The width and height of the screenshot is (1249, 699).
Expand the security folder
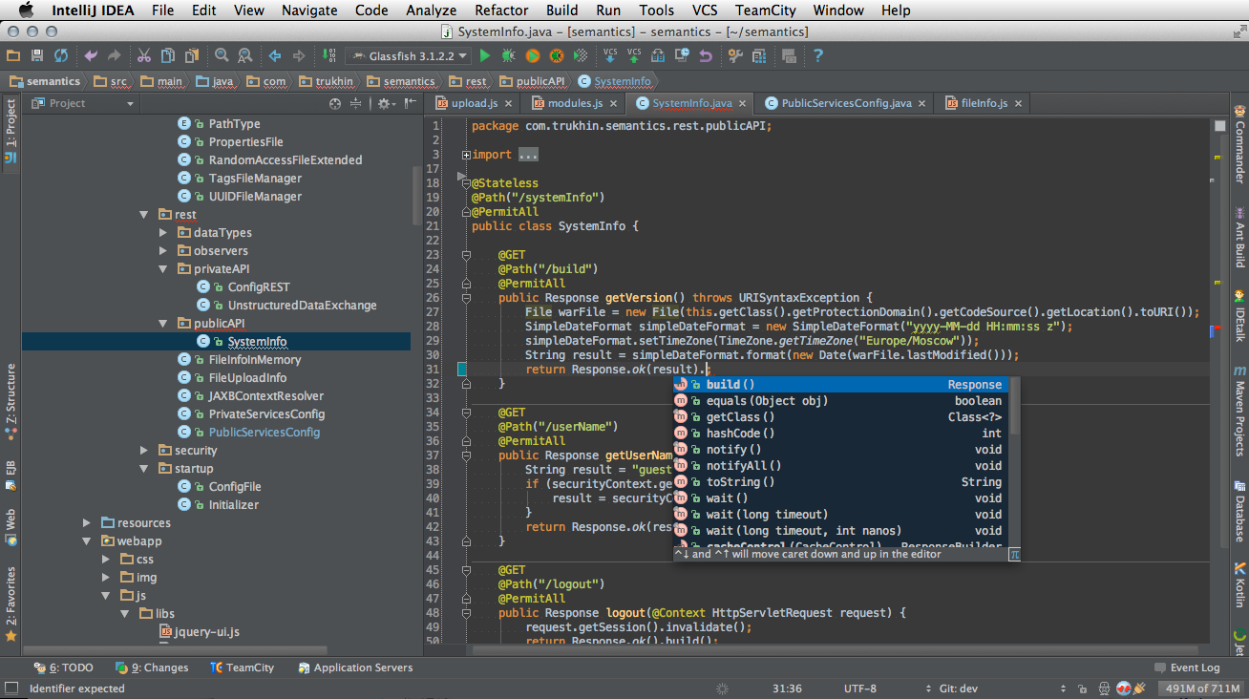[144, 451]
